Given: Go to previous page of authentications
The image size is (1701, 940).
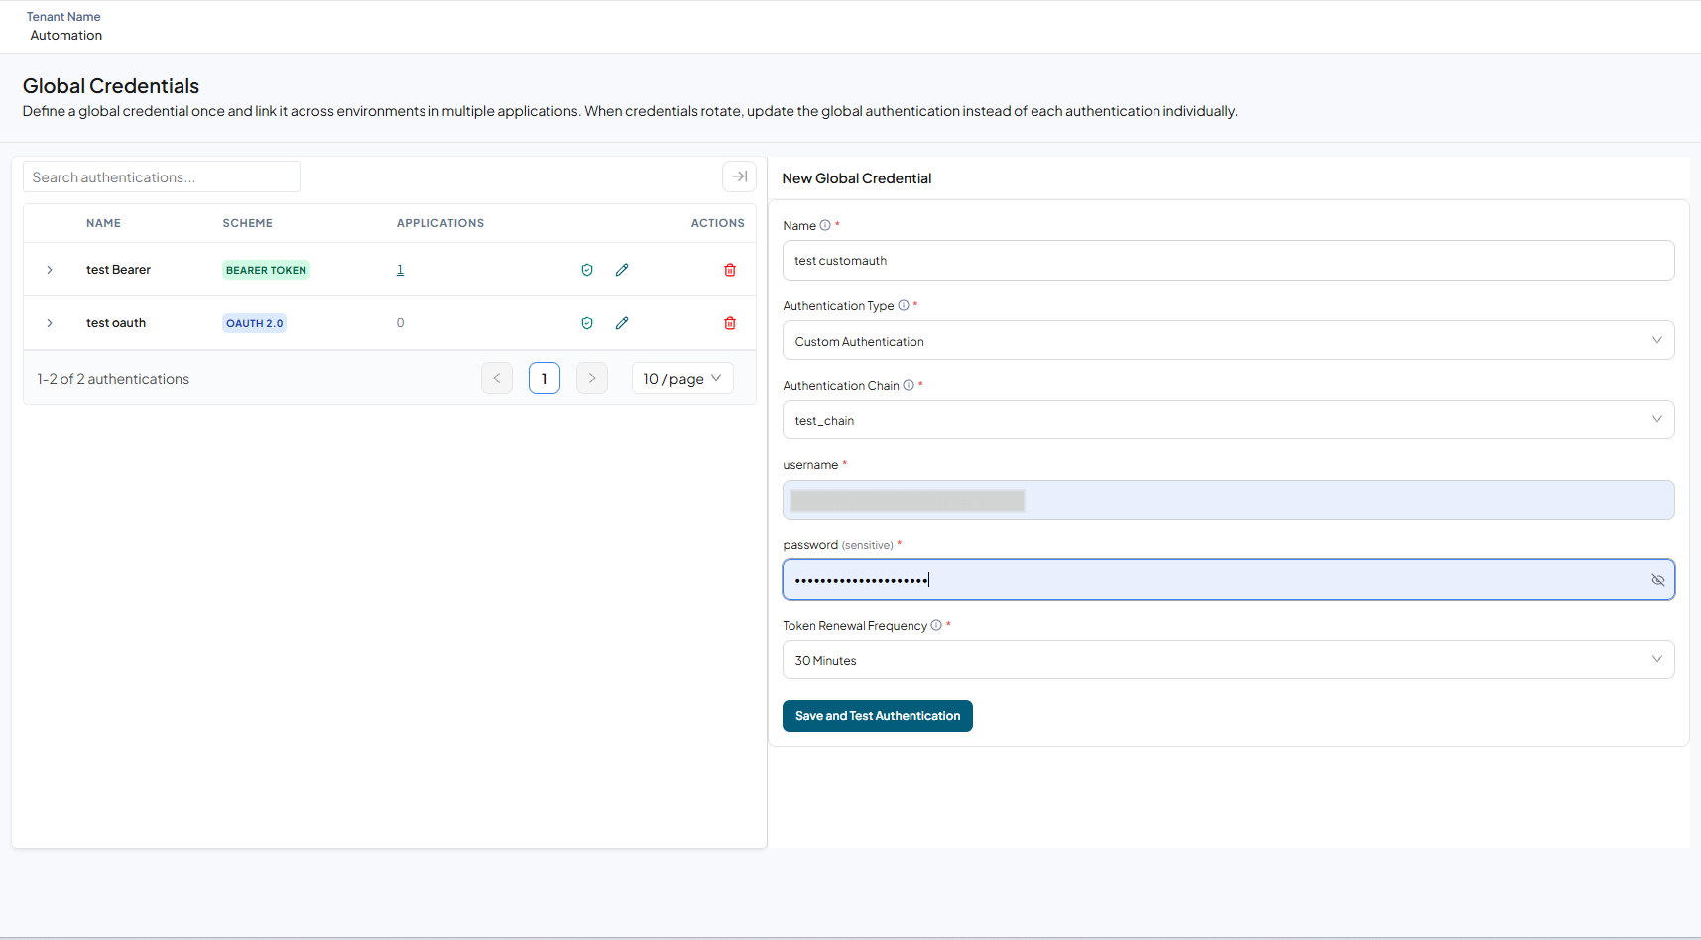Looking at the screenshot, I should 497,378.
